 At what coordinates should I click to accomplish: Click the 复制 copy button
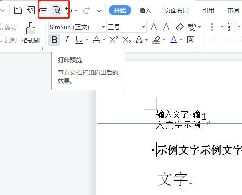[8, 40]
